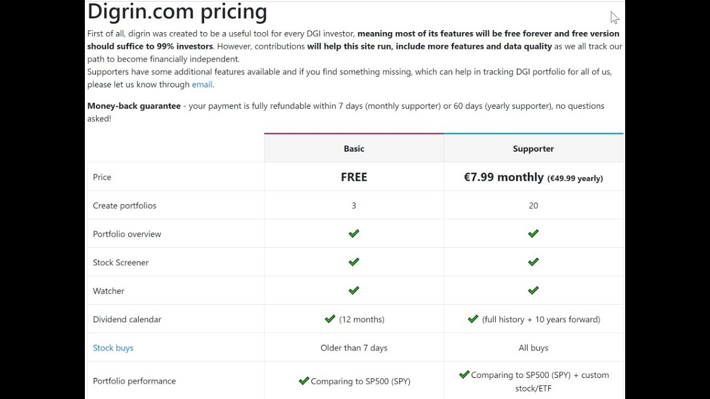Image resolution: width=710 pixels, height=399 pixels.
Task: Select the Basic plan column header
Action: point(354,149)
